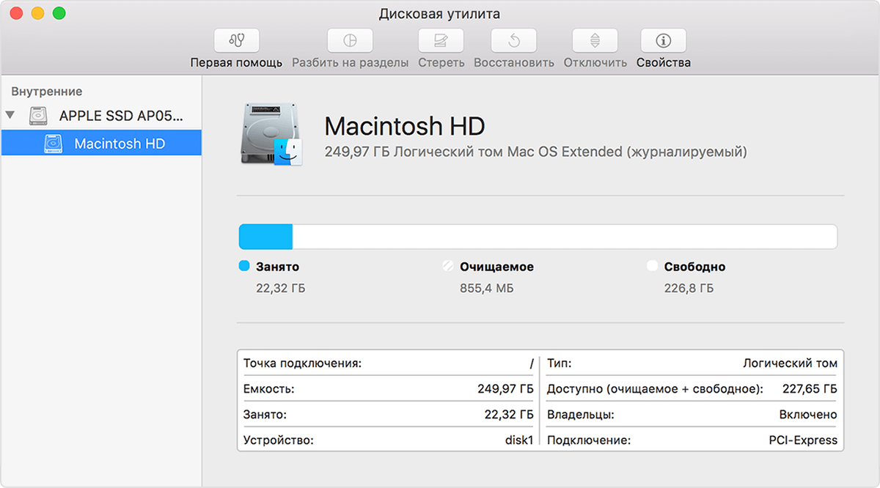Image resolution: width=880 pixels, height=488 pixels.
Task: Click the Тип row label
Action: (x=559, y=363)
